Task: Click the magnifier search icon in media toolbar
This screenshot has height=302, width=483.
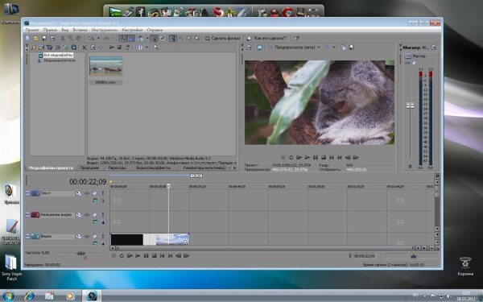Action: pos(155,48)
